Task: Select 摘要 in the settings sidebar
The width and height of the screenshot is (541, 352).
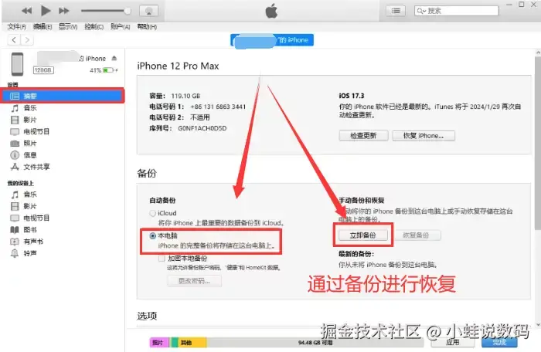Action: coord(63,96)
